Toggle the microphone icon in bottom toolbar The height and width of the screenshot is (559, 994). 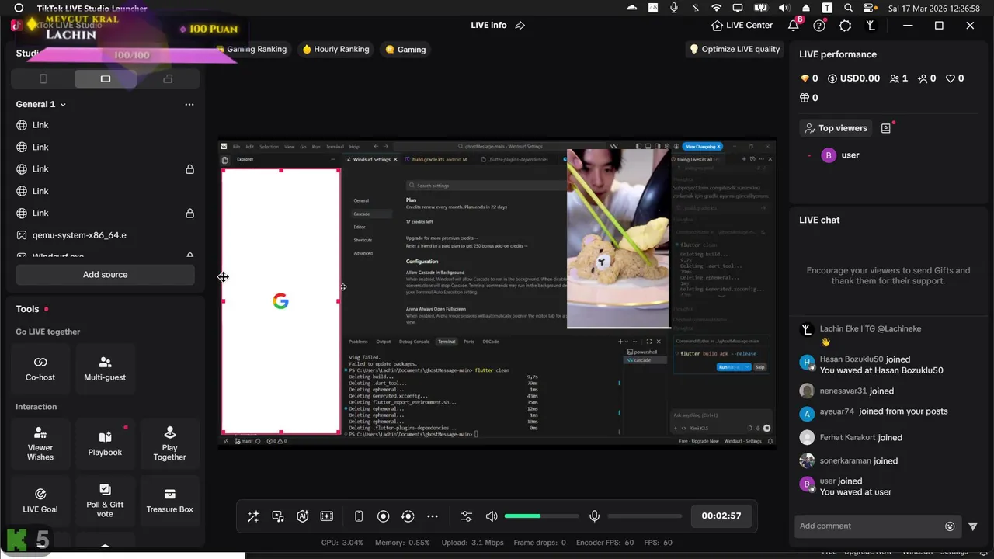coord(594,516)
